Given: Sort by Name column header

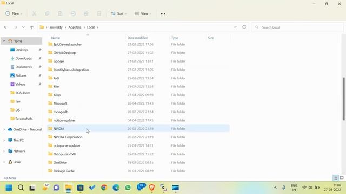Looking at the screenshot, I should 55,38.
